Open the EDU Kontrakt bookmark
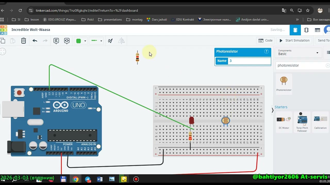The height and width of the screenshot is (185, 330). [x=183, y=20]
